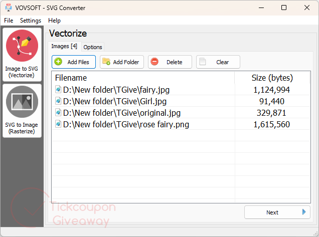Select Image to SVG (Vectorize) mode

tap(22, 55)
